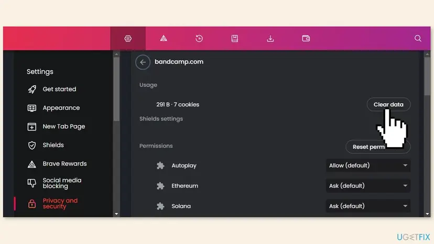Select Shields in settings menu
The image size is (434, 244).
point(53,145)
